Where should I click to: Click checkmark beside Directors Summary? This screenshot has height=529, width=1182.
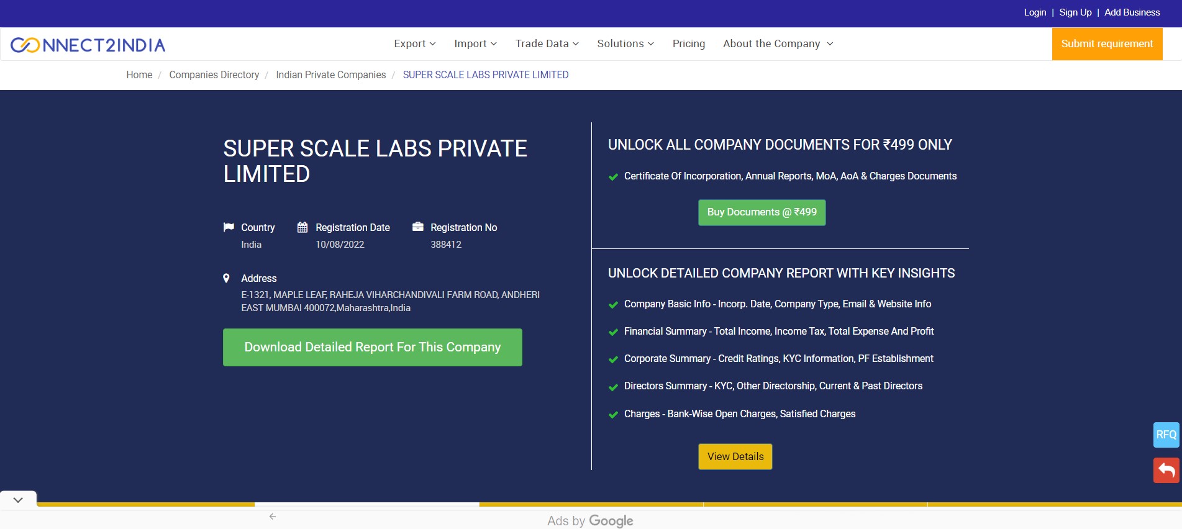click(x=613, y=387)
